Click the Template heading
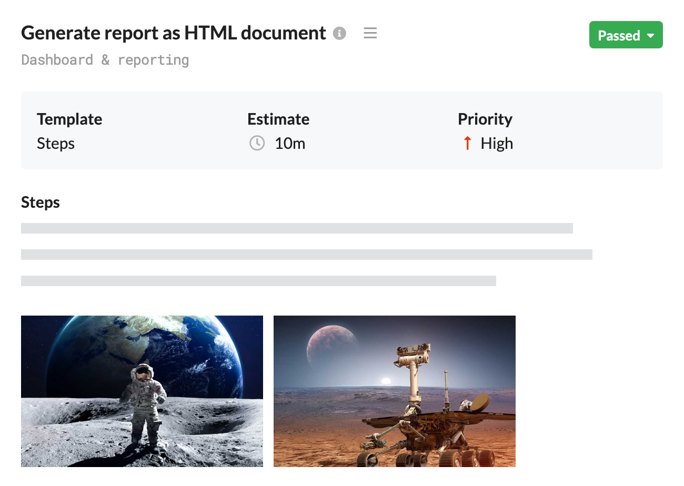Viewport: 684px width, 486px height. pos(69,119)
